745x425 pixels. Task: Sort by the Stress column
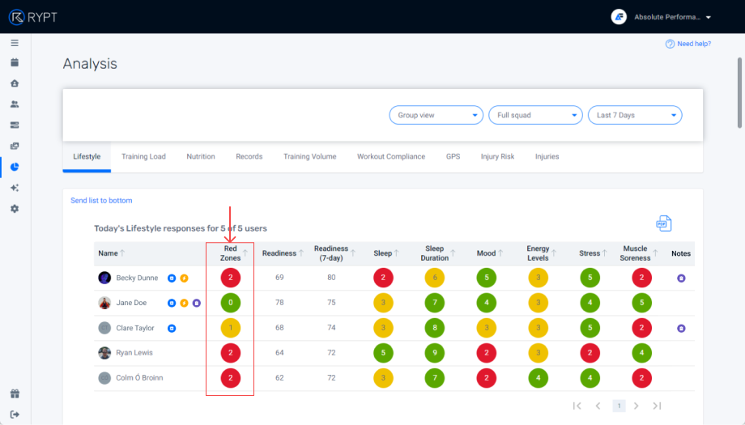pyautogui.click(x=604, y=253)
